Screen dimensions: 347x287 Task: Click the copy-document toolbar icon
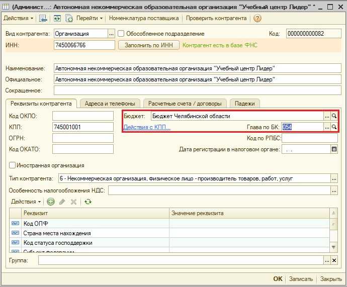69,19
